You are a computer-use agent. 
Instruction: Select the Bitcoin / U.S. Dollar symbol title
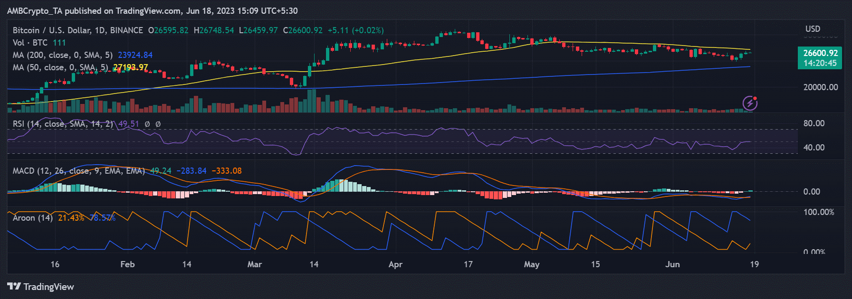pyautogui.click(x=77, y=30)
